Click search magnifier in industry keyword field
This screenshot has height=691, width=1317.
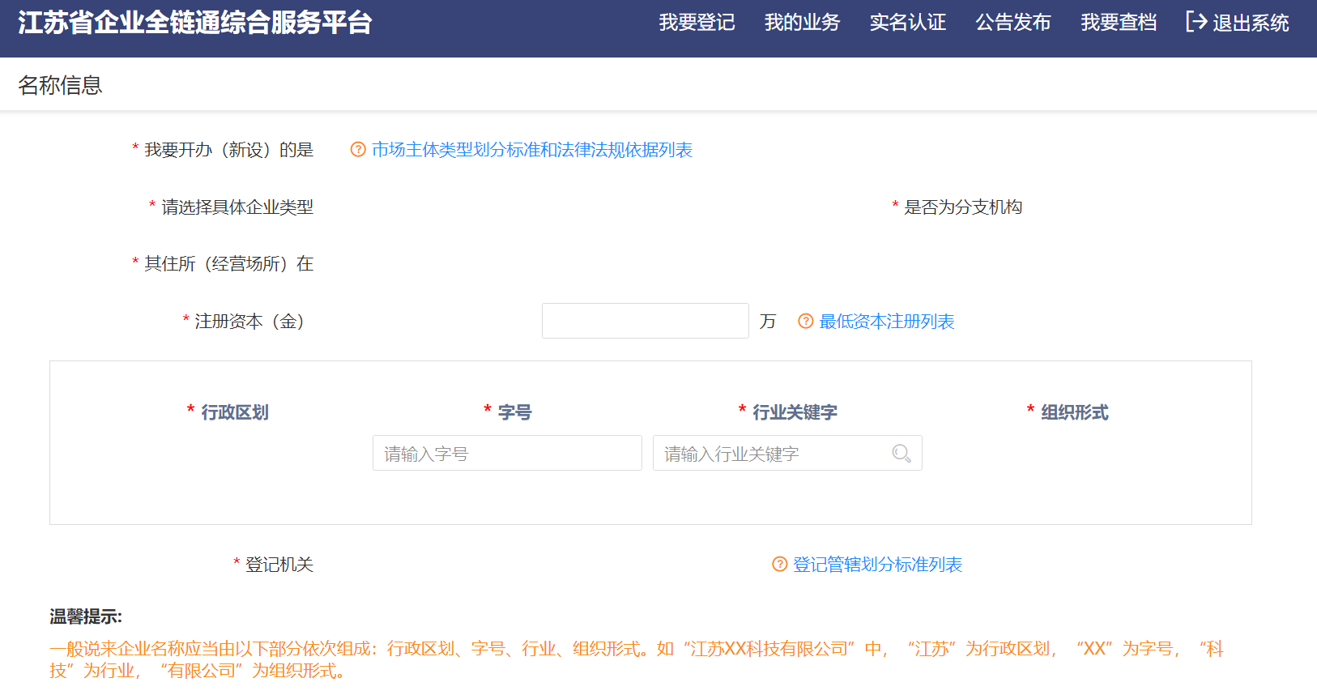point(901,454)
